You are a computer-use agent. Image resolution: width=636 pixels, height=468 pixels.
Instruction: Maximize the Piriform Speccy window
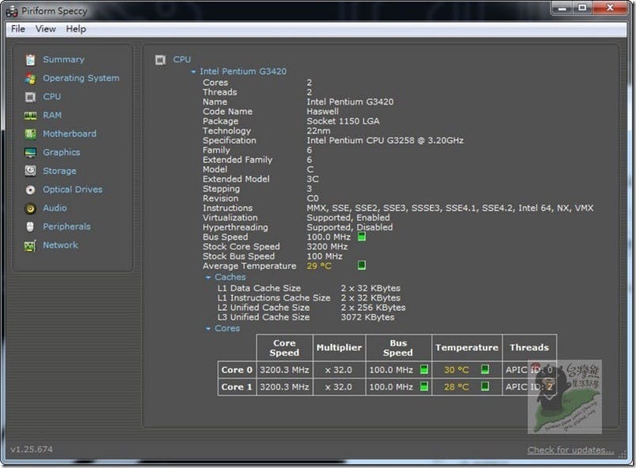[x=582, y=8]
